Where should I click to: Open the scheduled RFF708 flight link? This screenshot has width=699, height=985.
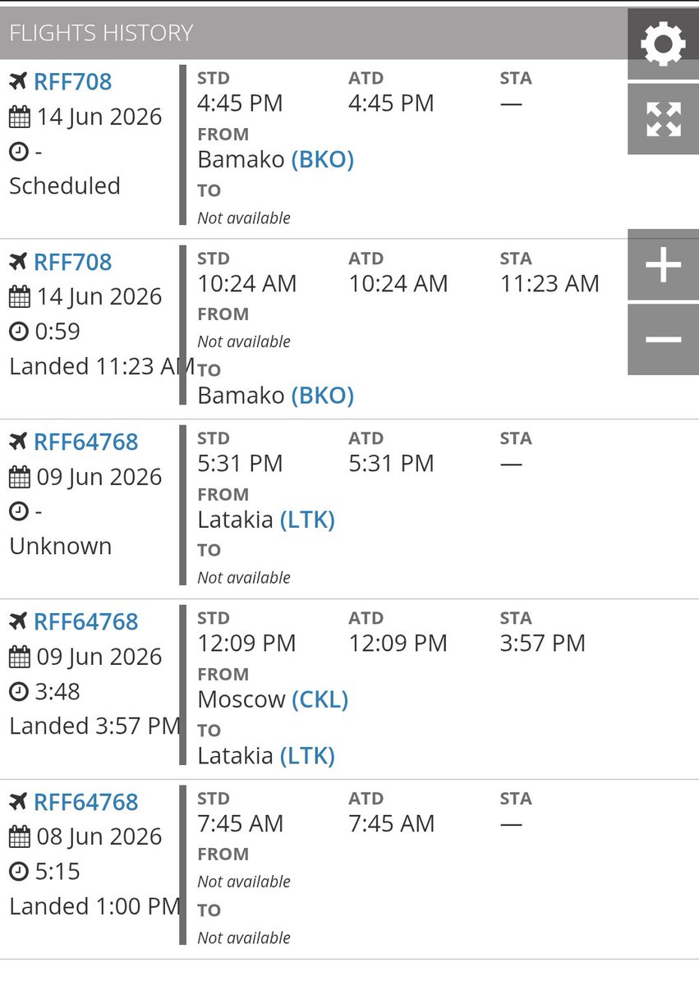[72, 81]
